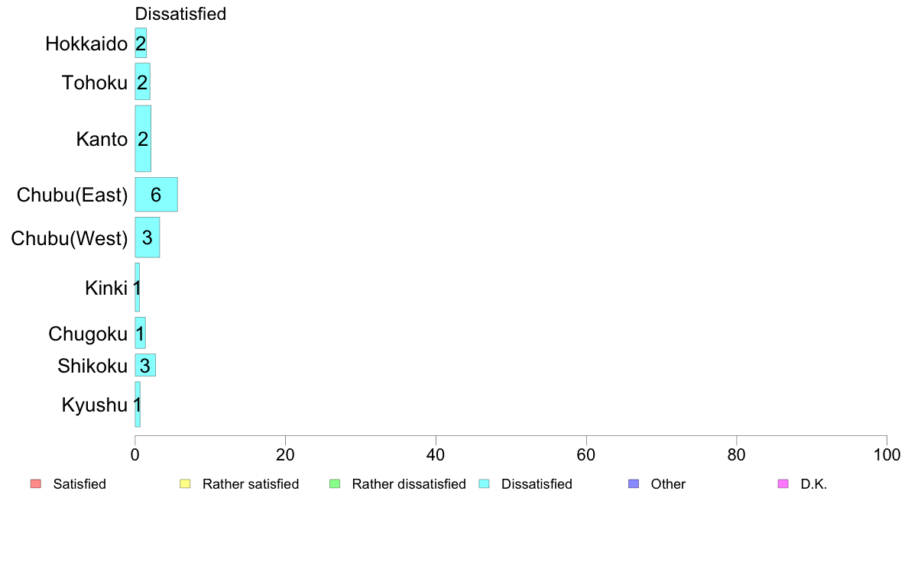Select the Shikoku bar showing 3
908x562 pixels.
pos(145,365)
